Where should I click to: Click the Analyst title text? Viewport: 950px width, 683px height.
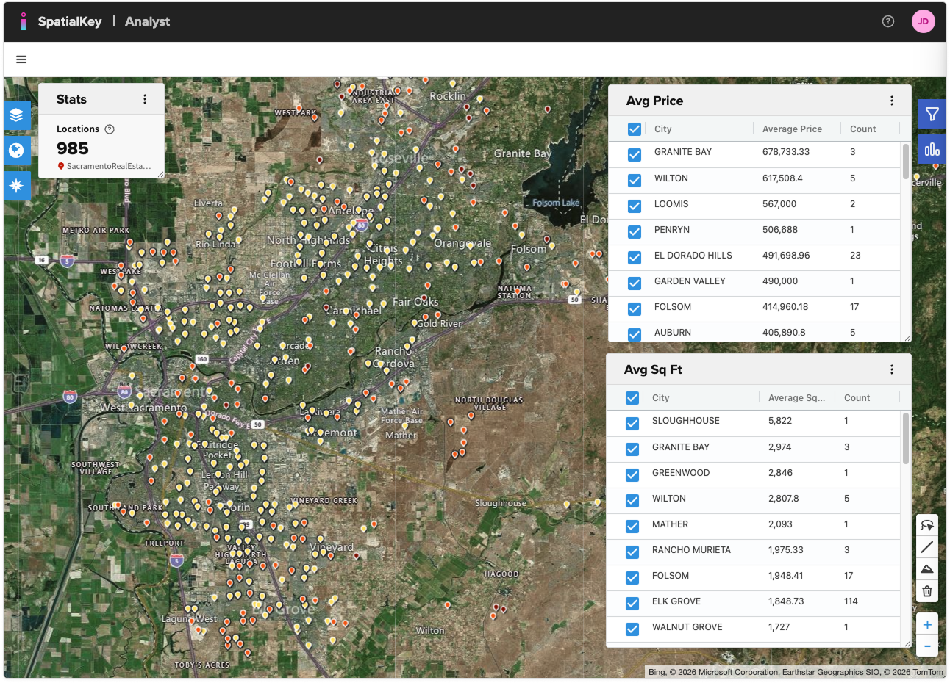click(x=147, y=21)
